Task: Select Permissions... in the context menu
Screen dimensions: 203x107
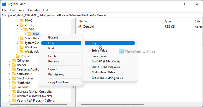Action: tap(57, 75)
